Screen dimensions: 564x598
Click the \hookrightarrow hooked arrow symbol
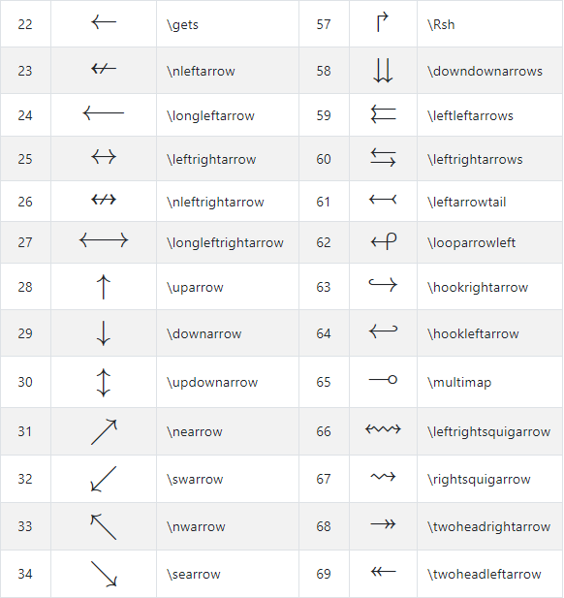tap(383, 285)
